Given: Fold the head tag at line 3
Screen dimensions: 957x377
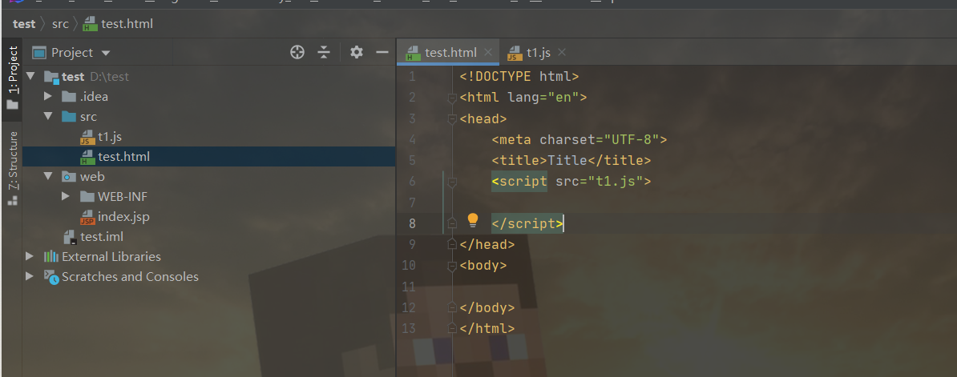Looking at the screenshot, I should [452, 118].
